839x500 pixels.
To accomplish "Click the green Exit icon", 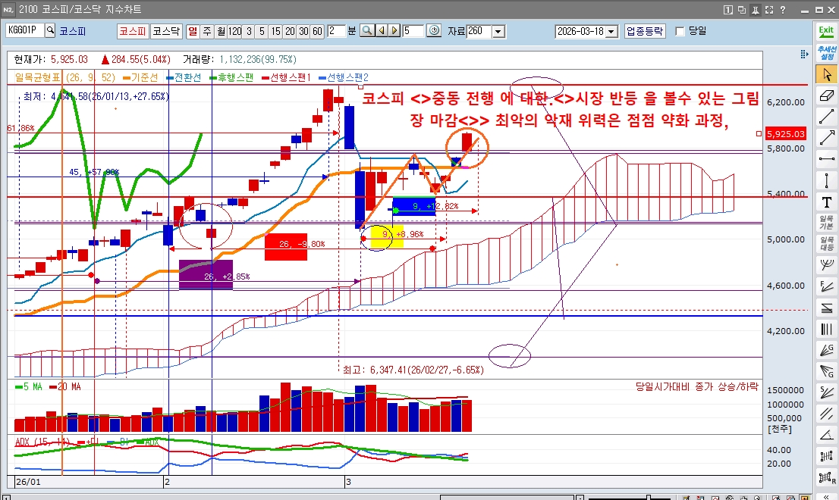I will (826, 30).
